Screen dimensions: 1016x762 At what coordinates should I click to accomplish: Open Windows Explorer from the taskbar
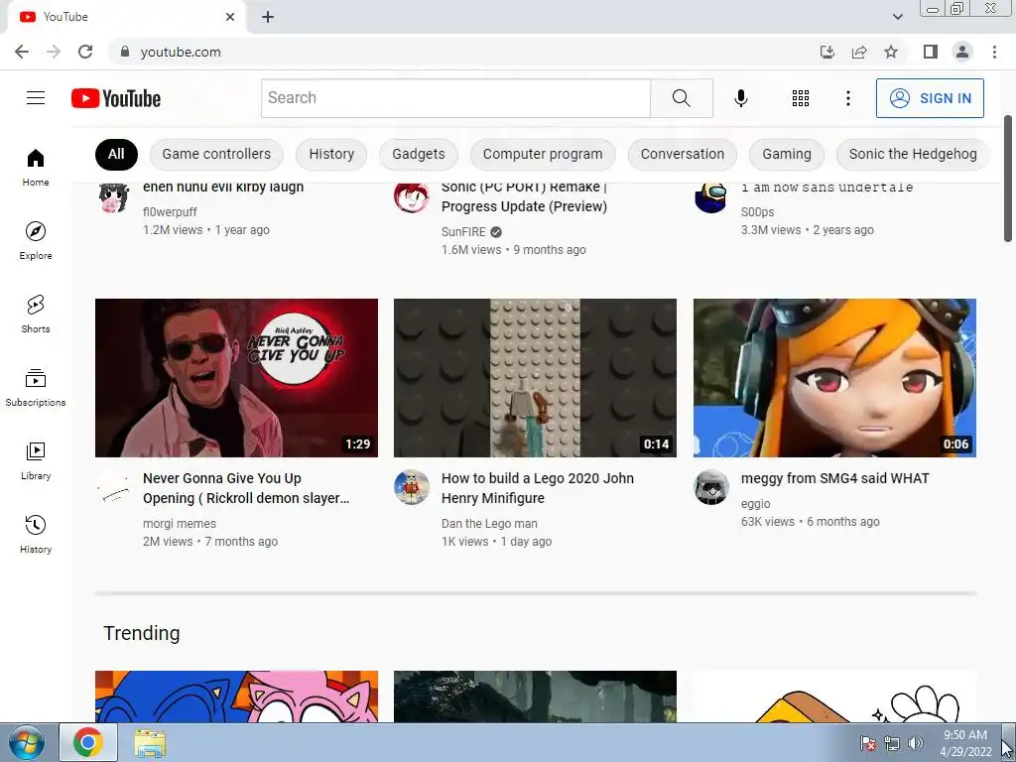(x=150, y=742)
